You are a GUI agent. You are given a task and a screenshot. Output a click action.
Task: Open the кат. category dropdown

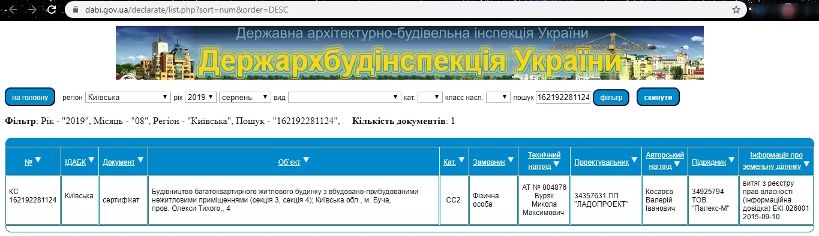[430, 97]
